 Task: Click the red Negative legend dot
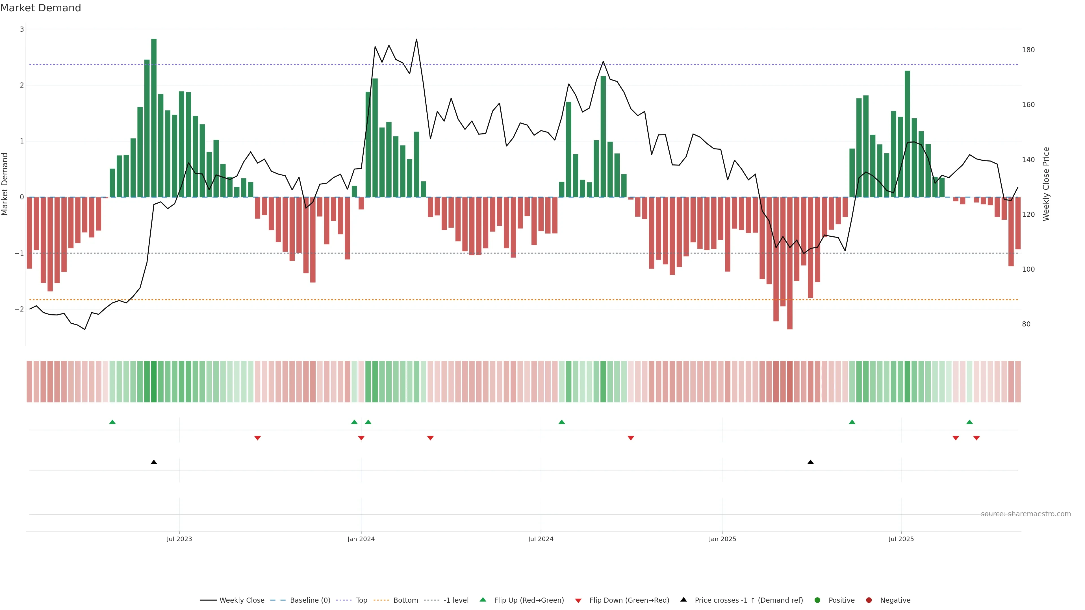coord(869,600)
